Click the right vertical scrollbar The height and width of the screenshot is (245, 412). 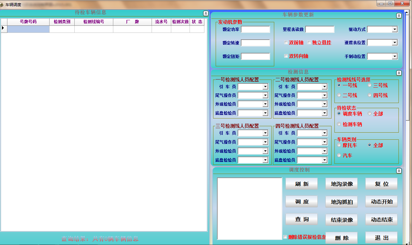[x=409, y=129]
